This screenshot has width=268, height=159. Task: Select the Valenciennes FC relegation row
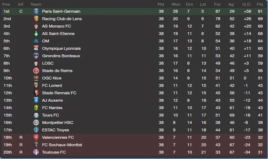click(134, 137)
